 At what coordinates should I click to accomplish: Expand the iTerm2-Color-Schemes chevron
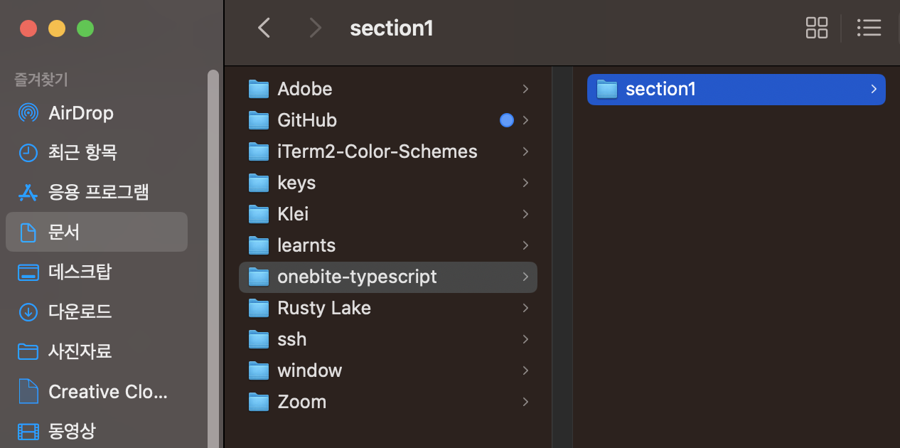click(x=525, y=151)
